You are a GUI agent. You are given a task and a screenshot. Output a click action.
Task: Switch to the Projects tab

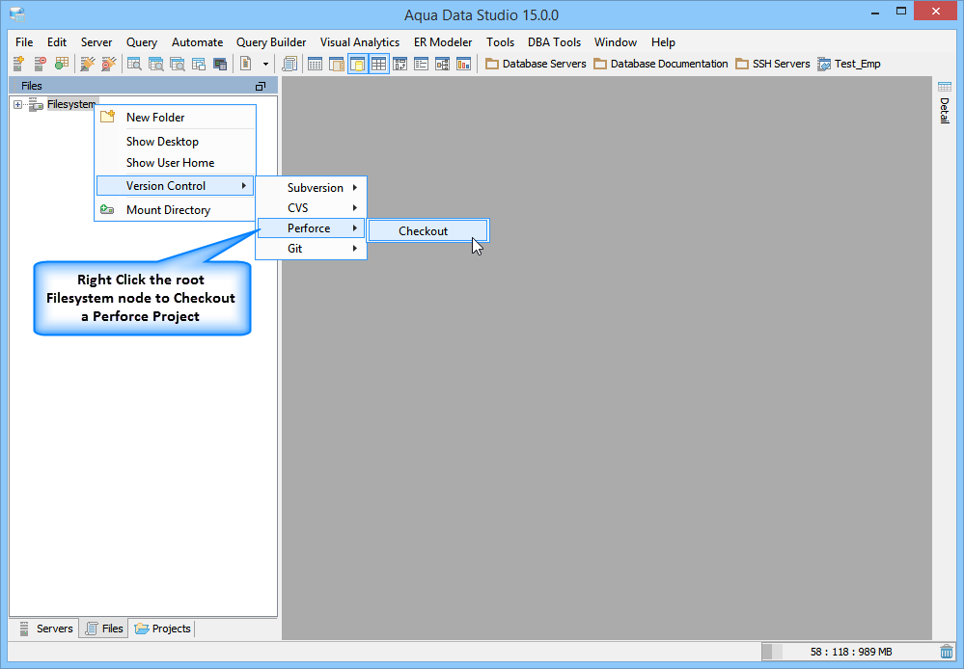tap(162, 629)
